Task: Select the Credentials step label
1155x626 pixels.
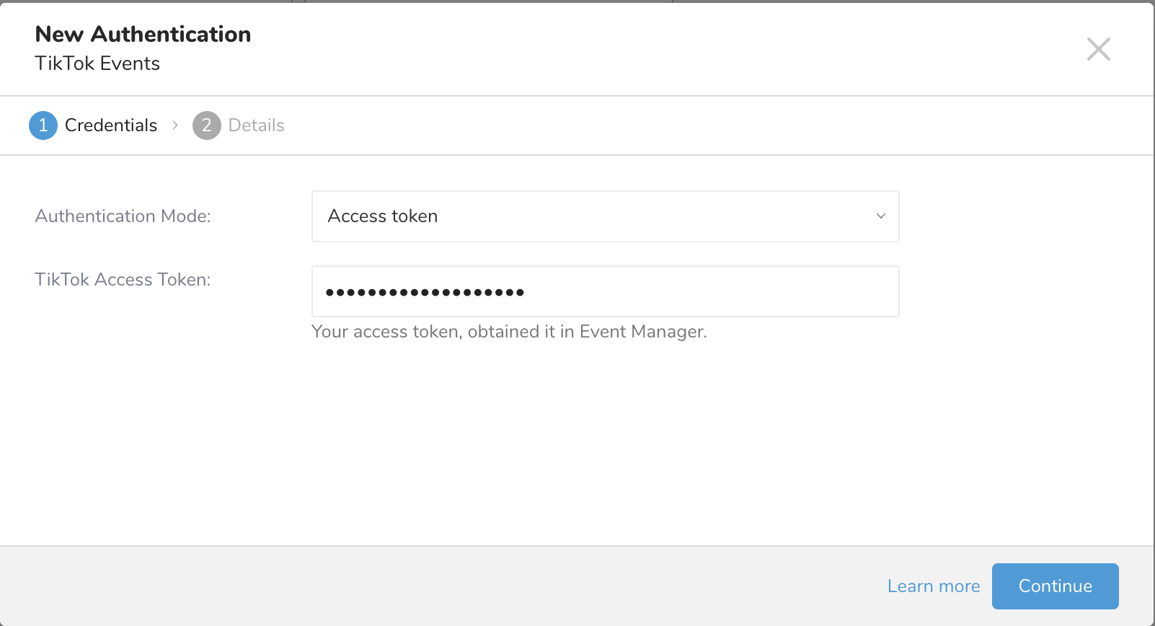Action: (x=111, y=125)
